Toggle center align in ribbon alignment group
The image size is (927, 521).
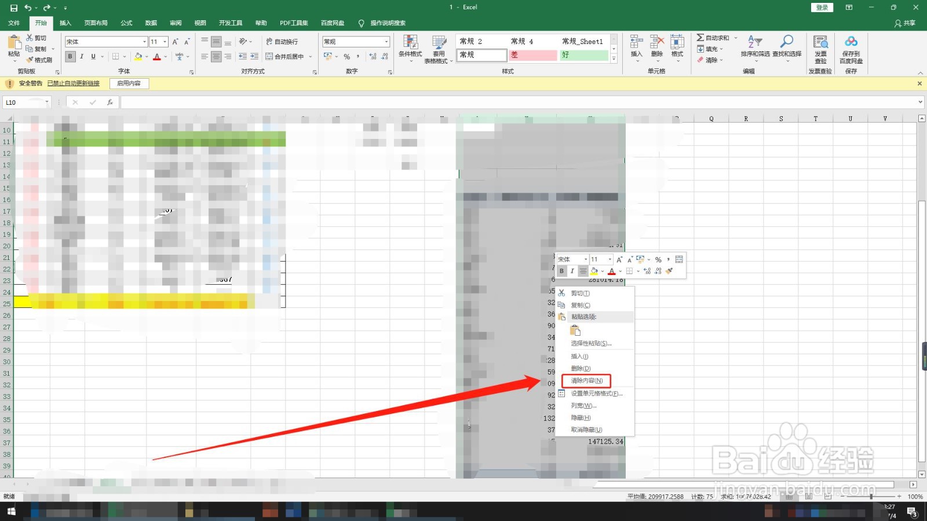(216, 57)
